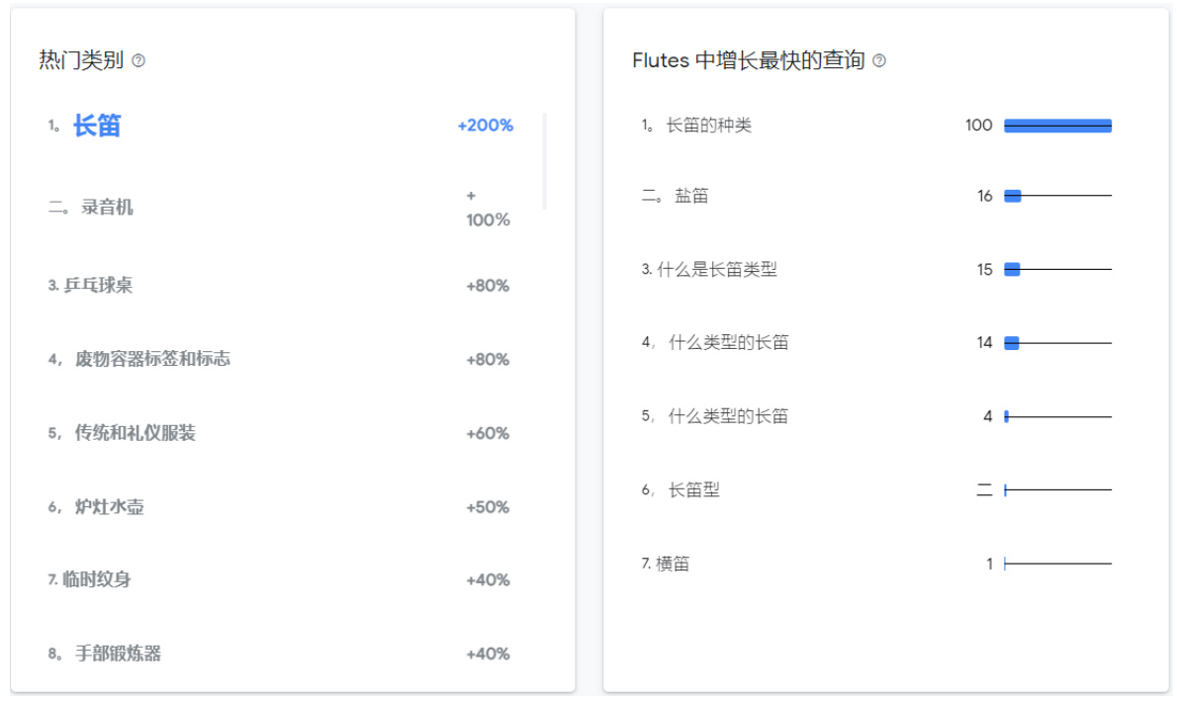
Task: Open the 乒乓球桌 category
Action: pos(98,286)
